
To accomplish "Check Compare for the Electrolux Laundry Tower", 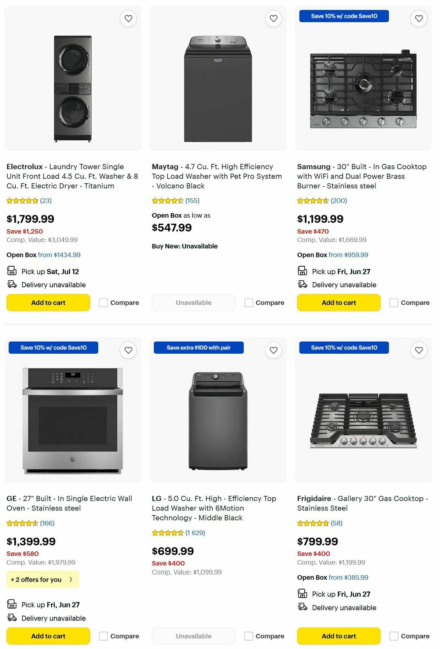I will pyautogui.click(x=103, y=303).
